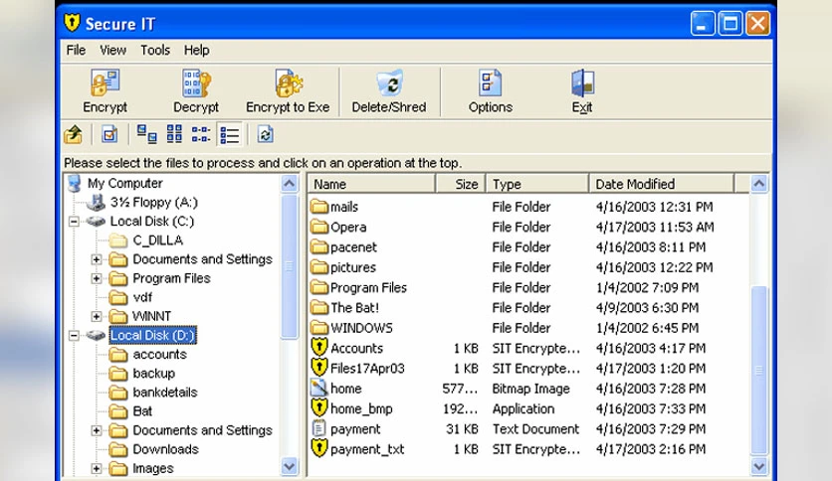The width and height of the screenshot is (832, 481).
Task: Select the details view icon
Action: [x=229, y=134]
